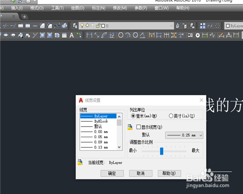Screen dimensions: 243x194
Task: Click the Blend Curves tool
Action: [x=57, y=26]
